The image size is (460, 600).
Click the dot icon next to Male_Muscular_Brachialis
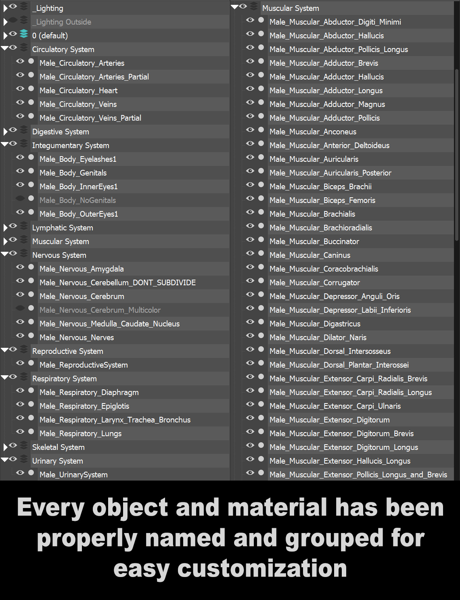(261, 212)
